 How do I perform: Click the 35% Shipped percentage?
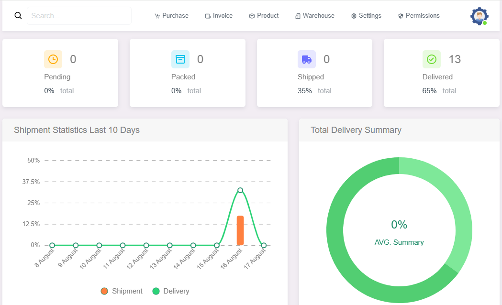[x=305, y=91]
